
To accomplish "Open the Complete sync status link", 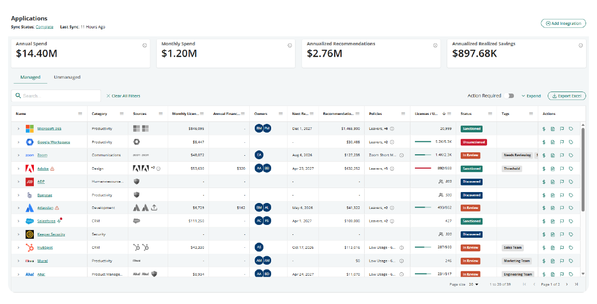I will tap(44, 27).
